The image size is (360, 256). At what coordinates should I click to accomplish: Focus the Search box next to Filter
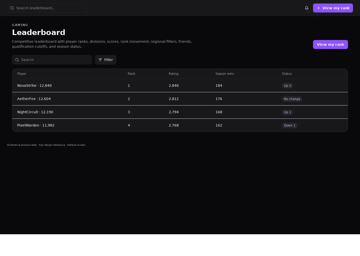tap(52, 60)
